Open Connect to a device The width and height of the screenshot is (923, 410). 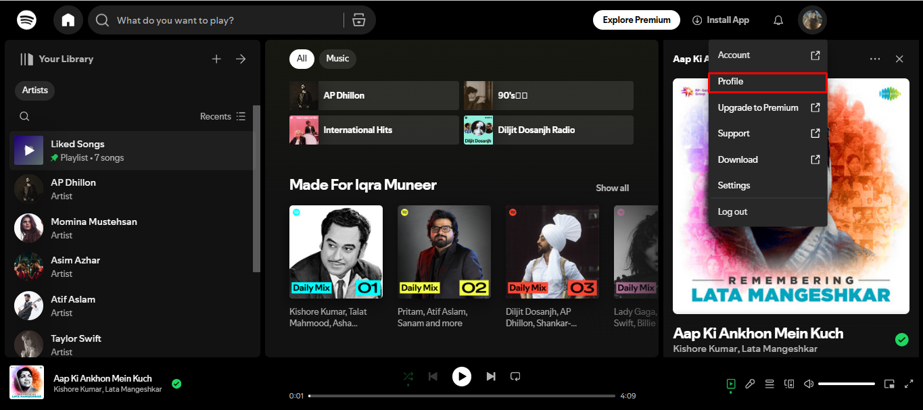tap(788, 383)
